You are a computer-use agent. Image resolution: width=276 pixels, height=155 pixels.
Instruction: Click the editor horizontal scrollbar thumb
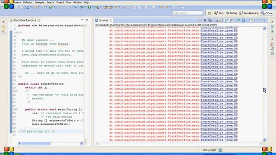[x=36, y=143]
